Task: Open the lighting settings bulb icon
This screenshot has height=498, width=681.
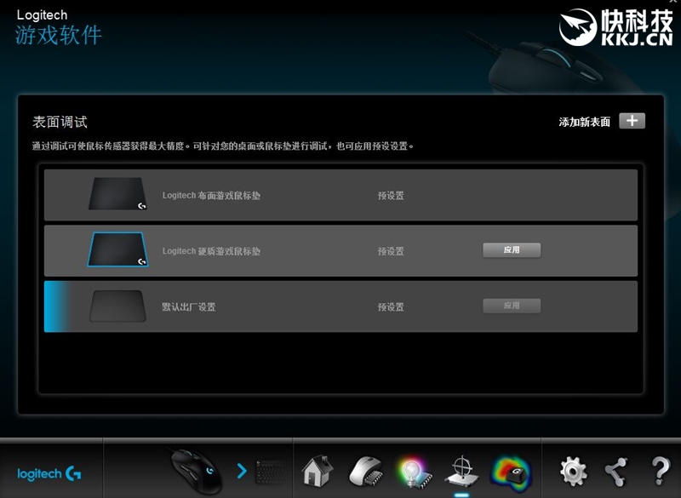Action: click(x=413, y=470)
